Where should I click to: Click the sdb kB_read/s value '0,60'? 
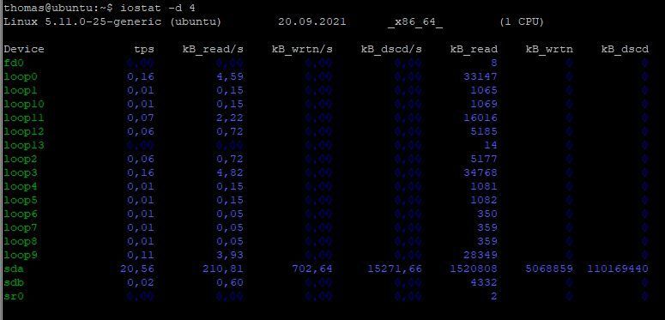point(230,283)
